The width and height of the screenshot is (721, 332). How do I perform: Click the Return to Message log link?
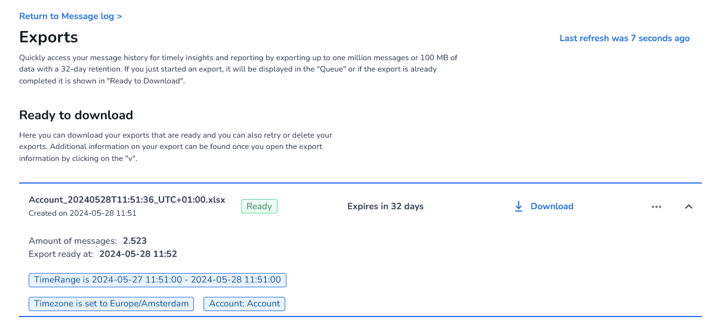(70, 16)
